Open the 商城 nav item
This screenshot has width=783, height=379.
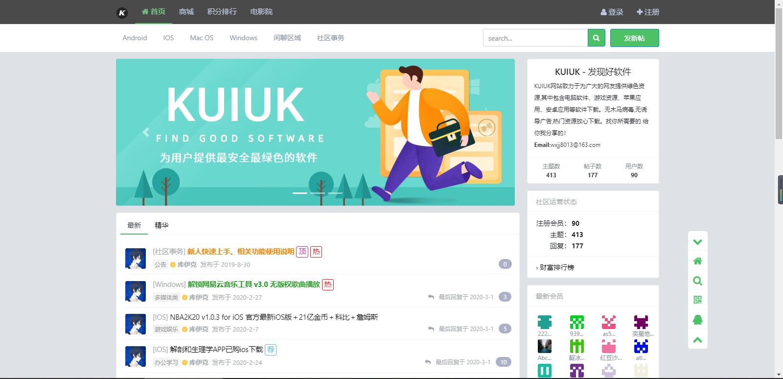click(x=186, y=12)
